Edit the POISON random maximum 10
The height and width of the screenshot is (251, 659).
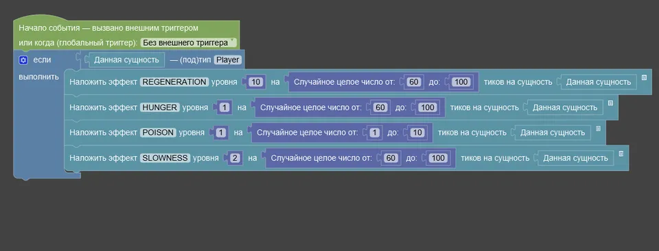pos(417,133)
